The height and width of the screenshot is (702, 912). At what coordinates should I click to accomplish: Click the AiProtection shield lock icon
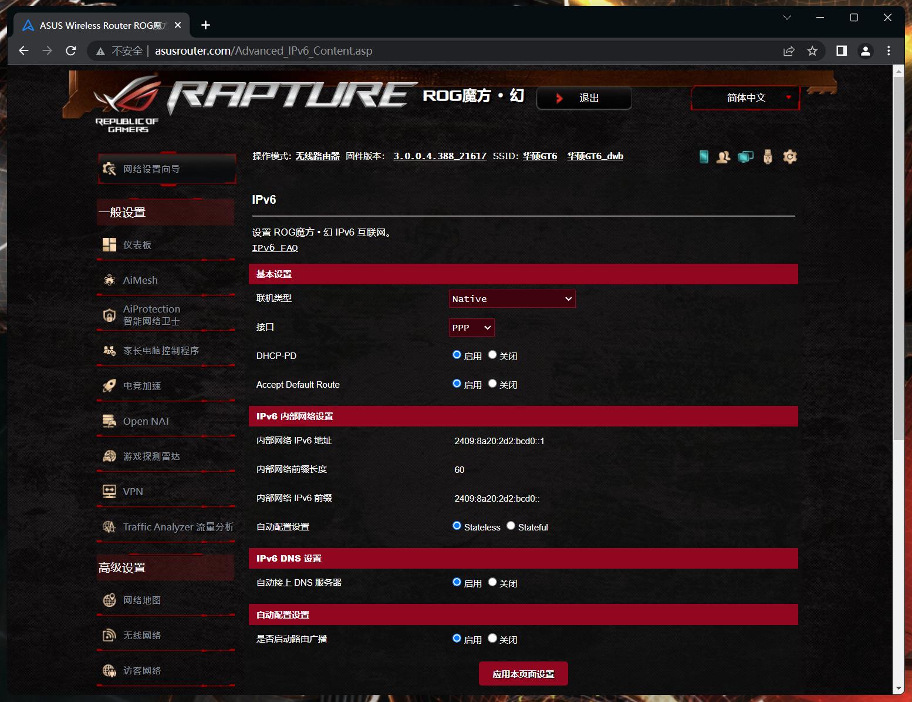[109, 315]
